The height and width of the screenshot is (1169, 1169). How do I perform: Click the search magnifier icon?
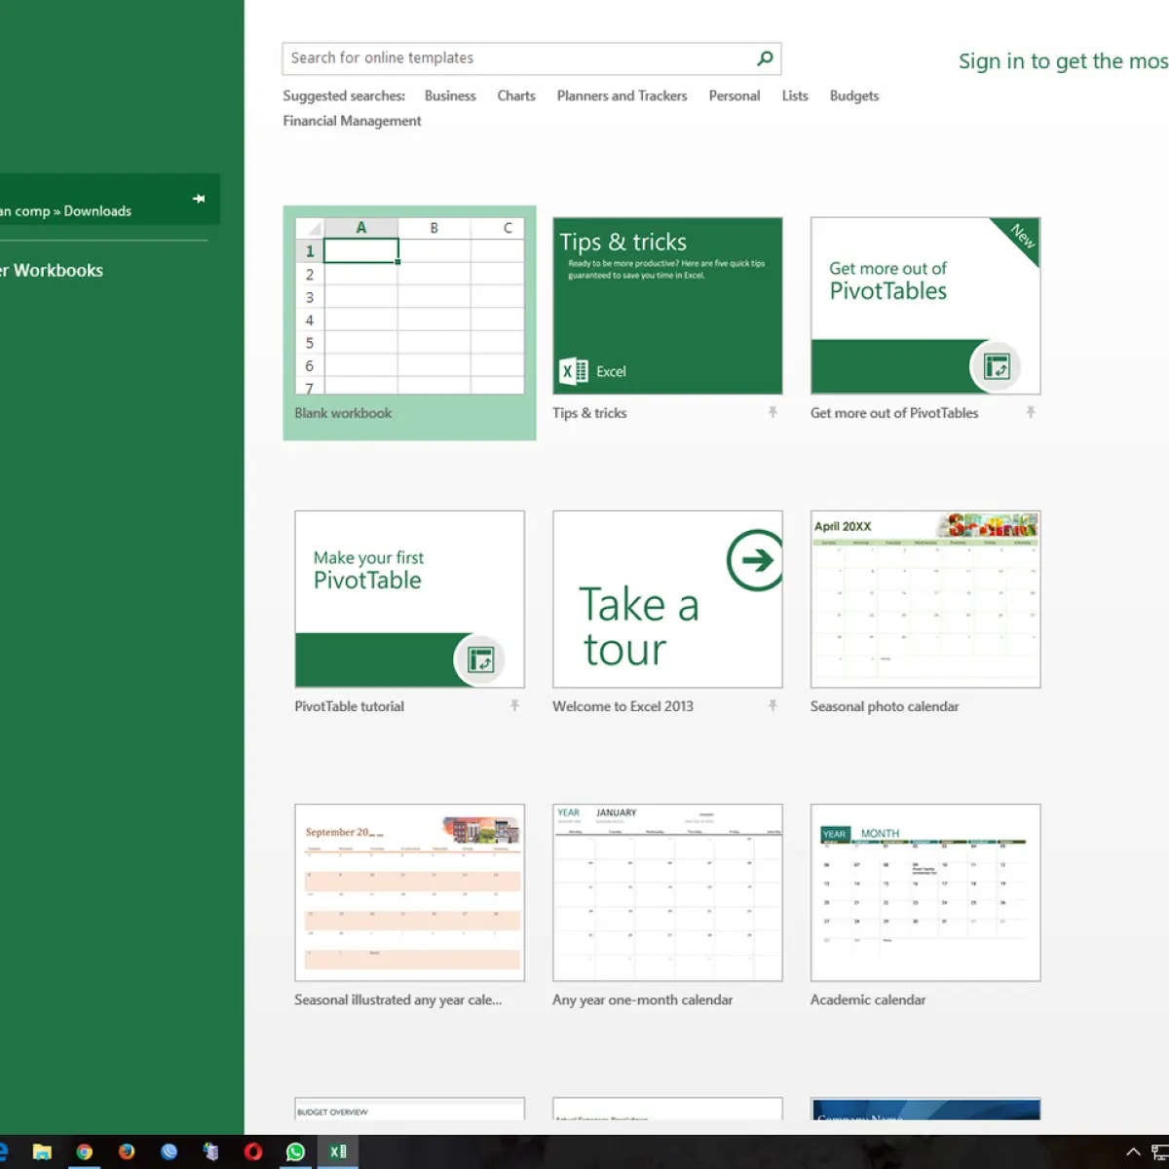(x=766, y=58)
